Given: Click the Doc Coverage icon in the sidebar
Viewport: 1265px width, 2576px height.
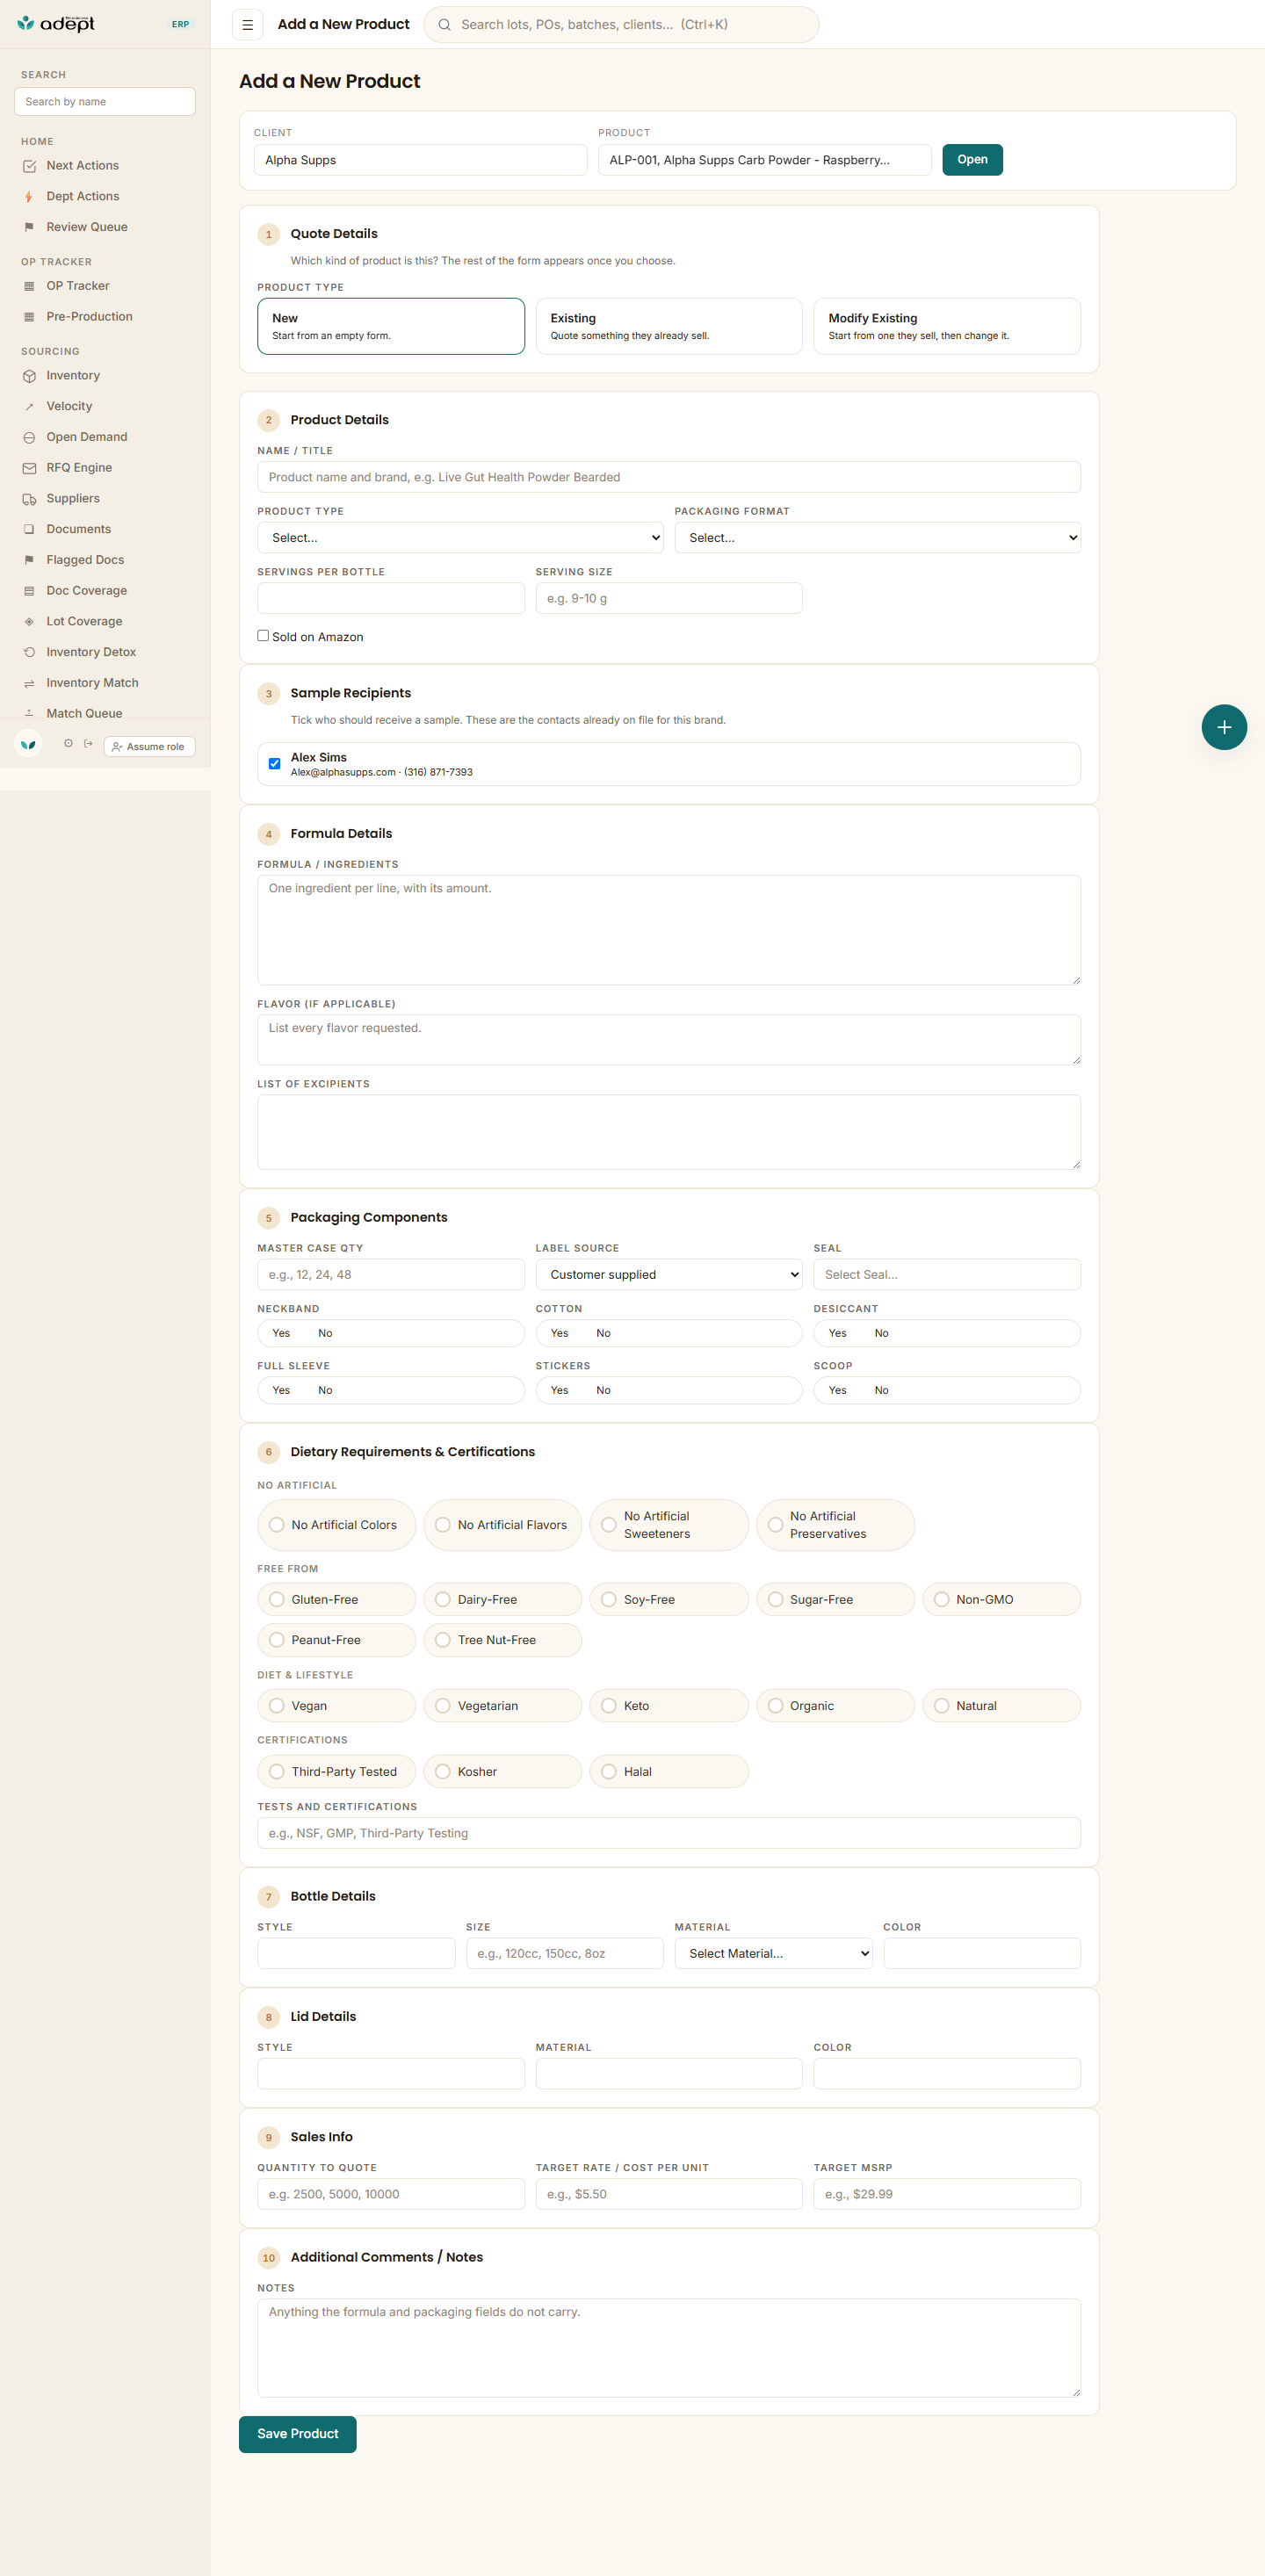Looking at the screenshot, I should tap(29, 591).
